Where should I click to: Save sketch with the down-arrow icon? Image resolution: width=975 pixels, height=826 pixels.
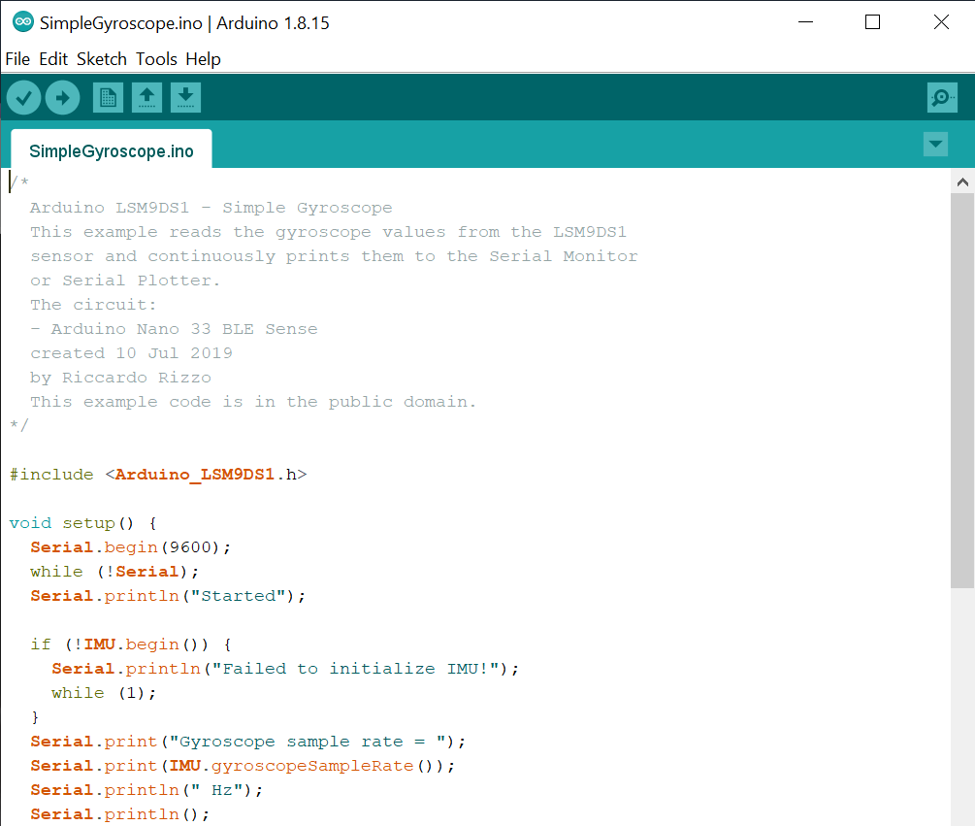click(x=185, y=98)
